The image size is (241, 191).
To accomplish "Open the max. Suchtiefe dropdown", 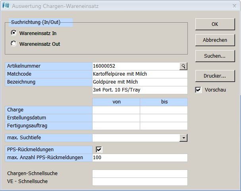I will 183,138.
